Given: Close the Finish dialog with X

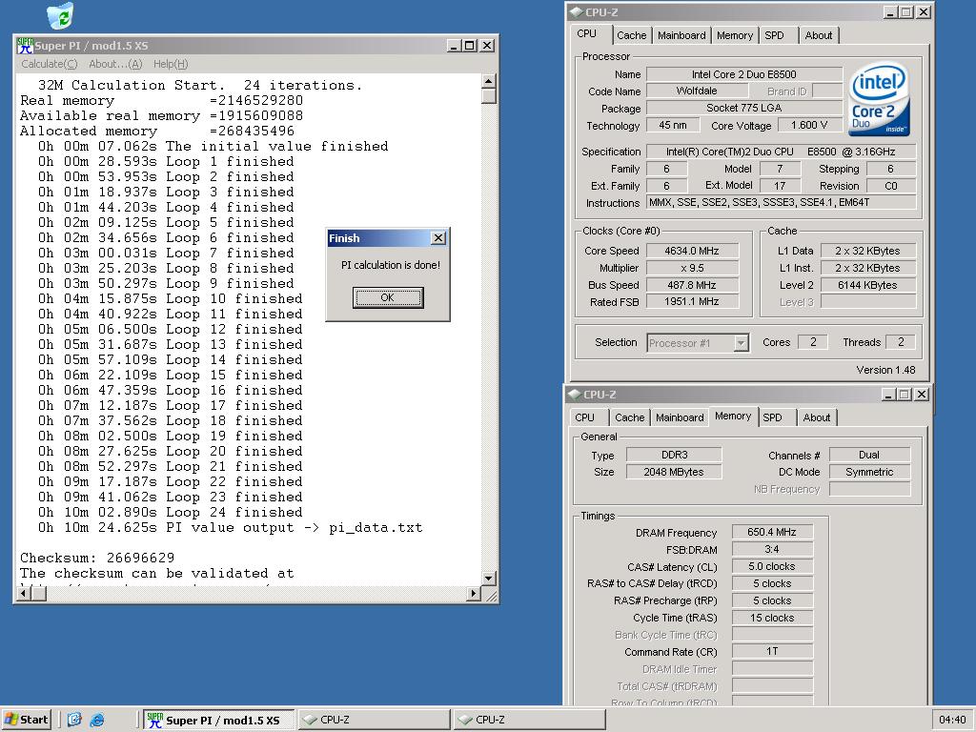Looking at the screenshot, I should coord(438,237).
